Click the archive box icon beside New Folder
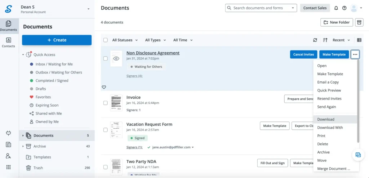 click(x=359, y=22)
